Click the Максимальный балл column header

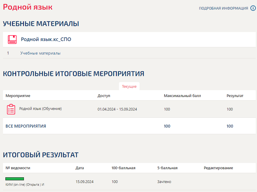182,96
